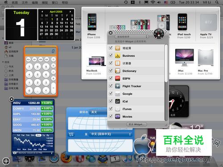Open the translate-from language dropdown
Viewport: 223px width, 167px height.
[x=98, y=112]
